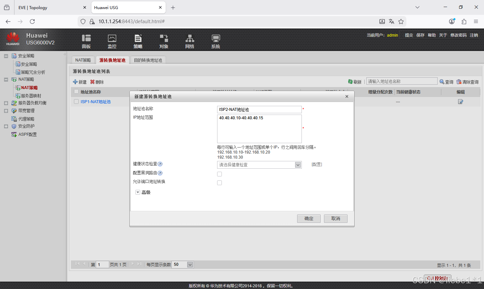Open the browser hamburger menu
This screenshot has width=484, height=289.
click(476, 22)
